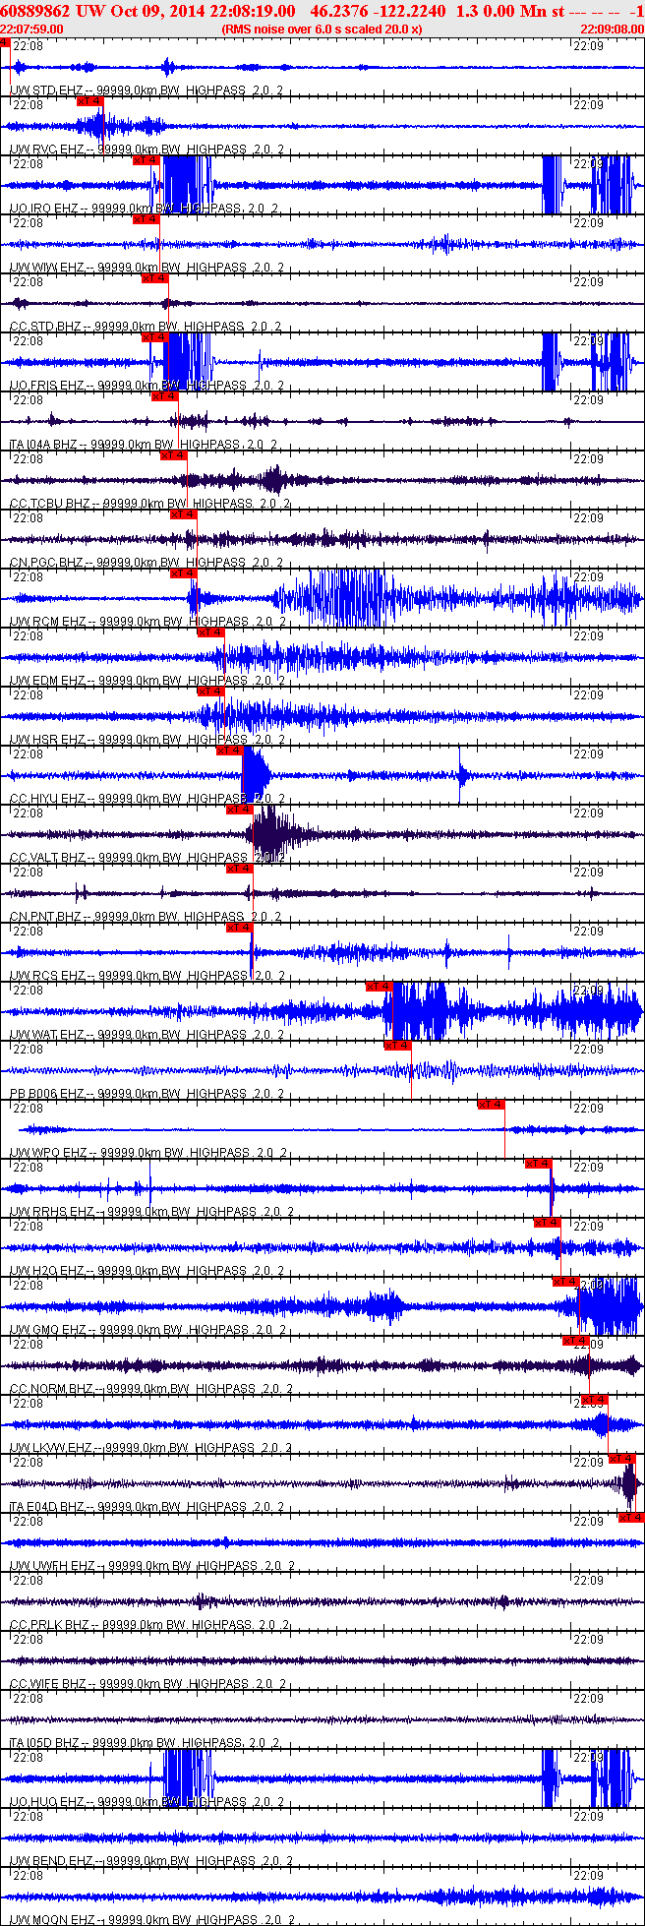
Task: Click the RMS noise scaling note
Action: [x=322, y=29]
